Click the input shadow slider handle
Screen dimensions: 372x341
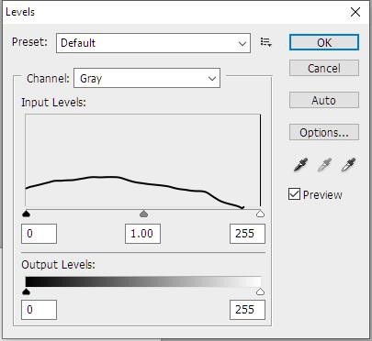27,214
